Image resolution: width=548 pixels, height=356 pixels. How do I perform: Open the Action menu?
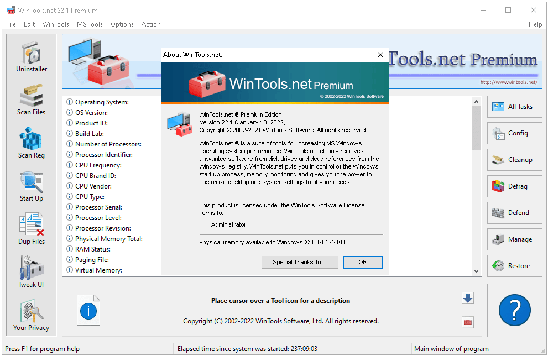point(151,24)
